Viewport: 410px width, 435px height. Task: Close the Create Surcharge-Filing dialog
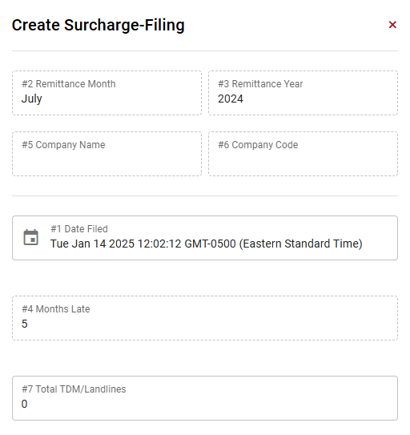[x=392, y=25]
